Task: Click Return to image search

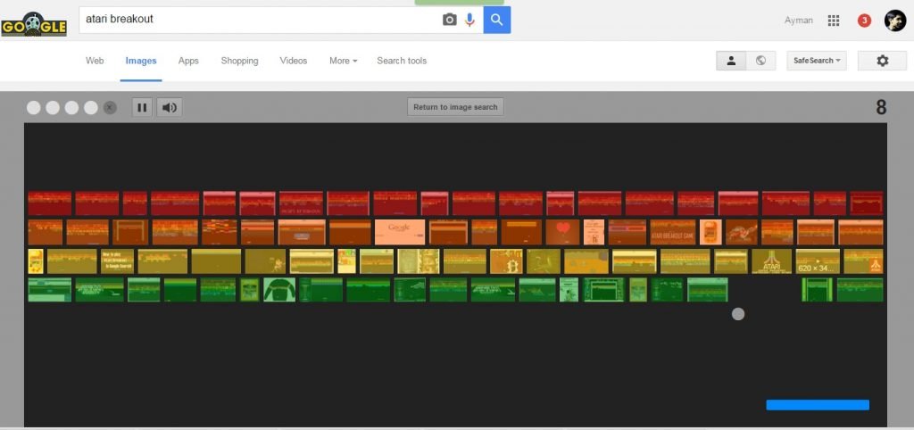Action: (x=455, y=107)
